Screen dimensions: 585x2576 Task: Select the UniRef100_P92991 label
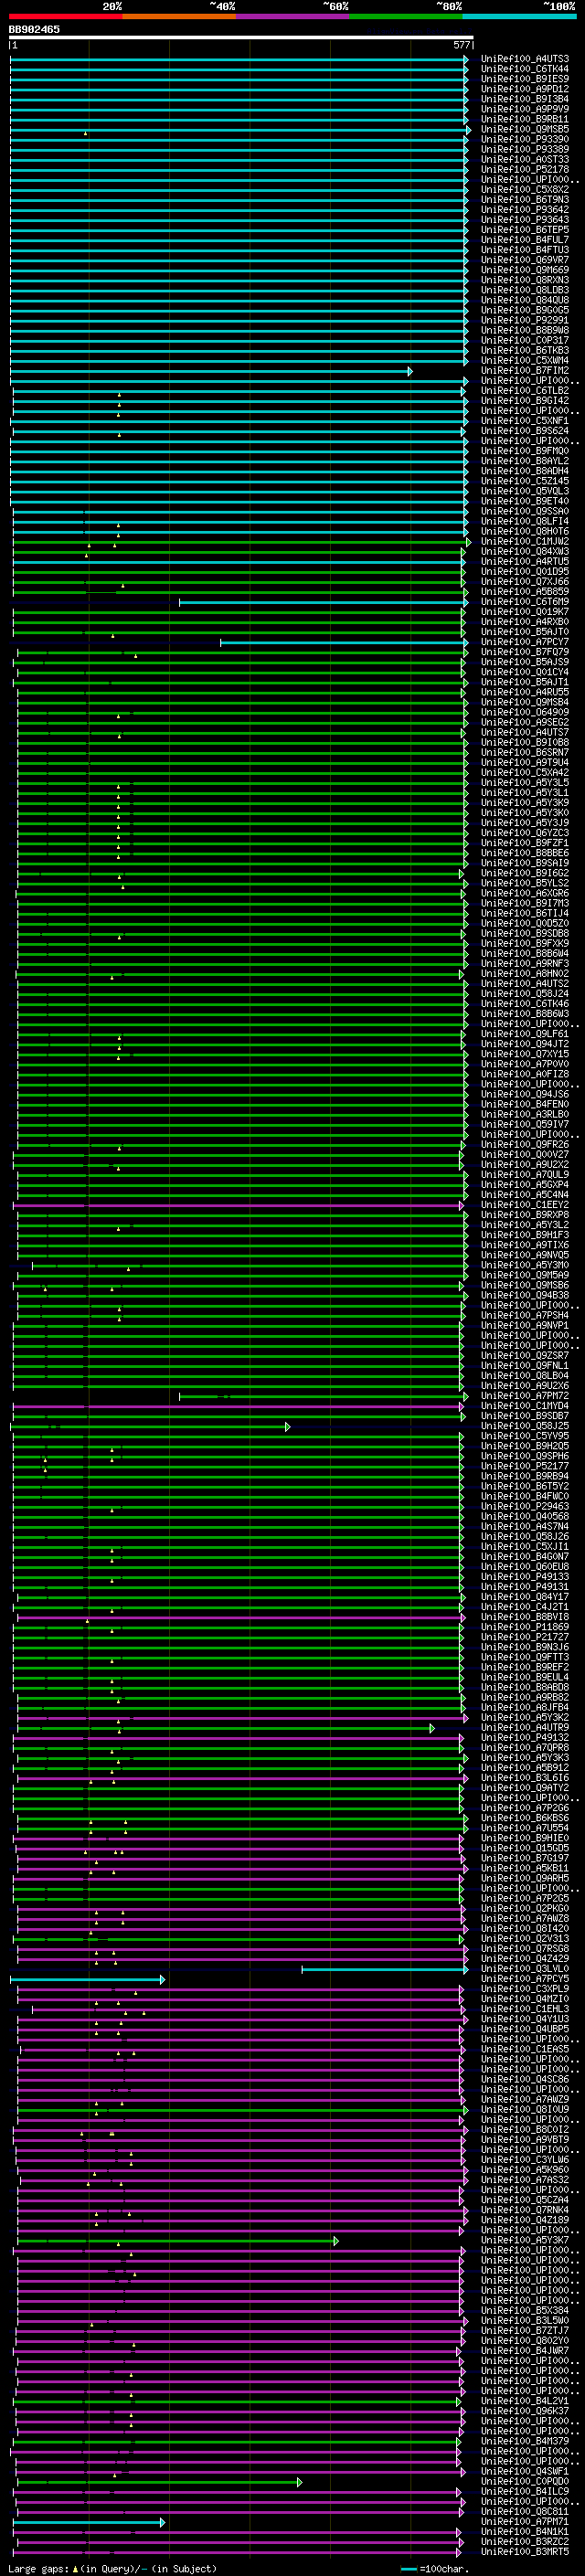(524, 320)
